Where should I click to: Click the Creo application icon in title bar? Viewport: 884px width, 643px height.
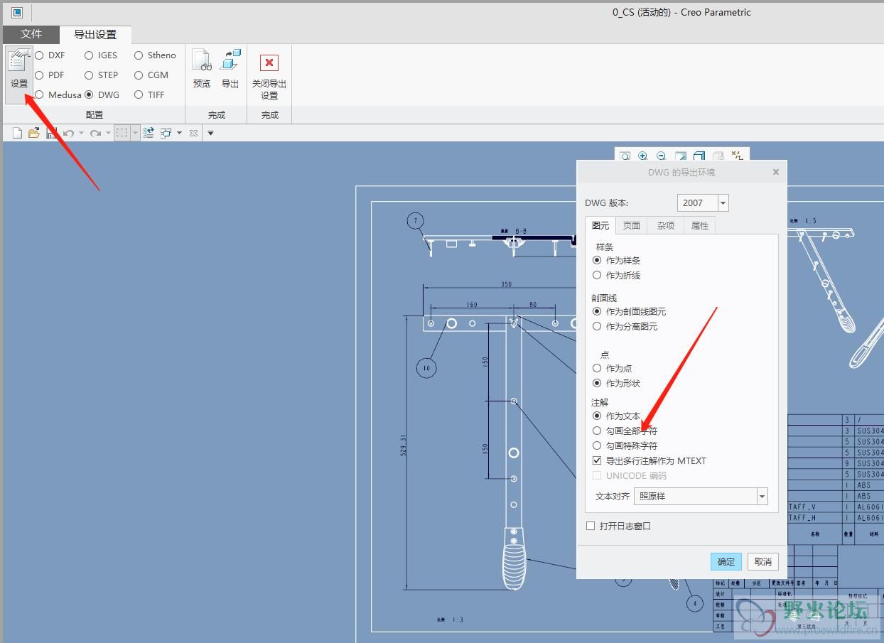[x=17, y=12]
